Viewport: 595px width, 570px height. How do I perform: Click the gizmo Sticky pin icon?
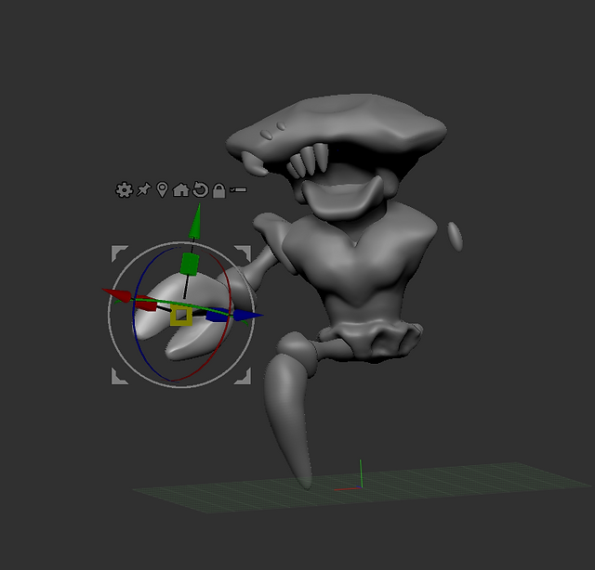pos(144,189)
